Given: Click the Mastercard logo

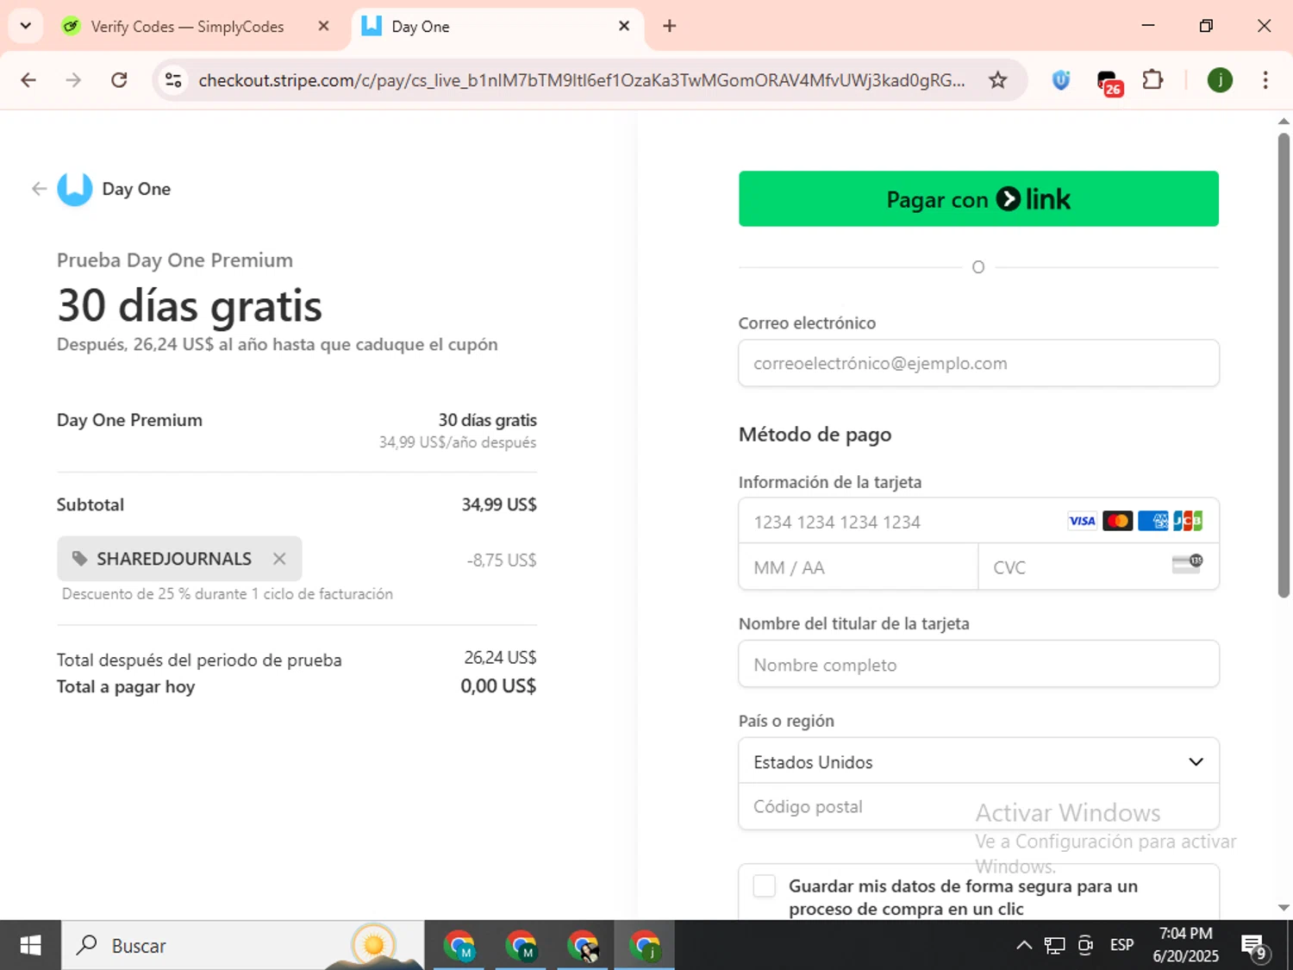Looking at the screenshot, I should [1118, 521].
